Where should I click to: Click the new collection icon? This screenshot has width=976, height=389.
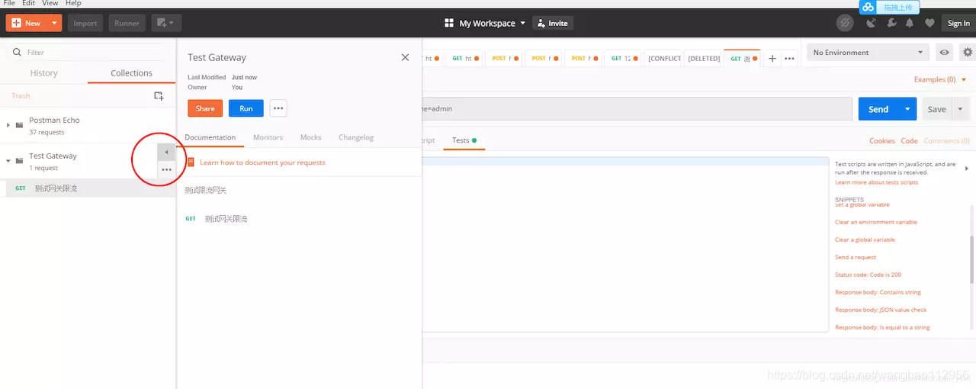click(x=159, y=96)
